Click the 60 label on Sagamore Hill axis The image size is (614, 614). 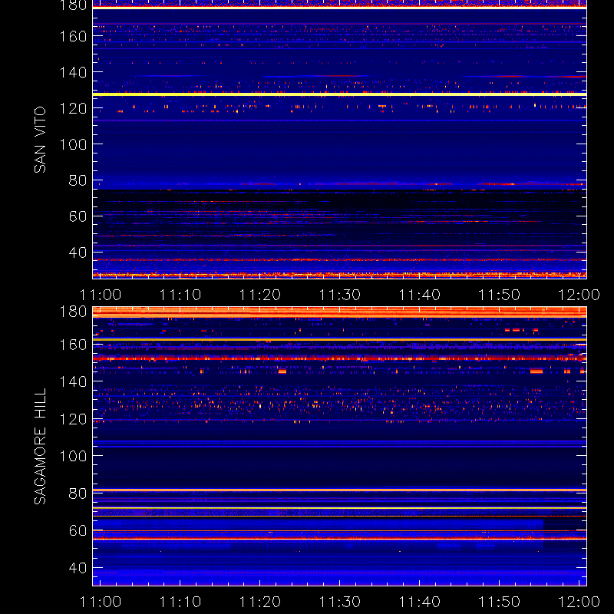click(78, 530)
